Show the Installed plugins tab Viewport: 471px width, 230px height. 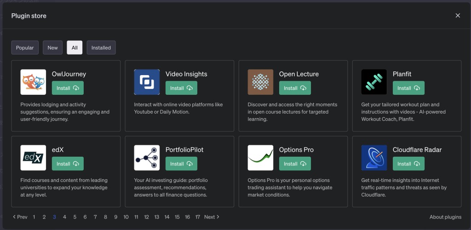click(x=101, y=48)
